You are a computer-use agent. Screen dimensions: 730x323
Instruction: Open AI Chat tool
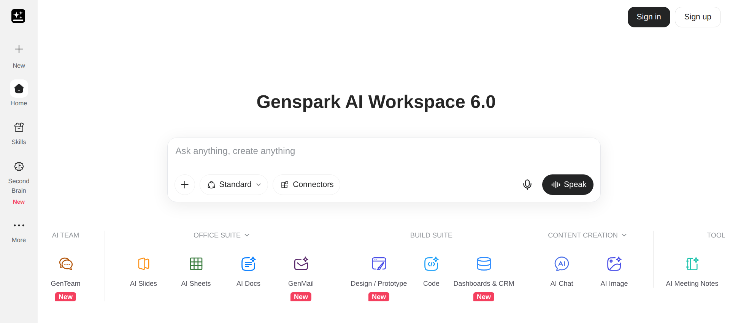coord(562,272)
